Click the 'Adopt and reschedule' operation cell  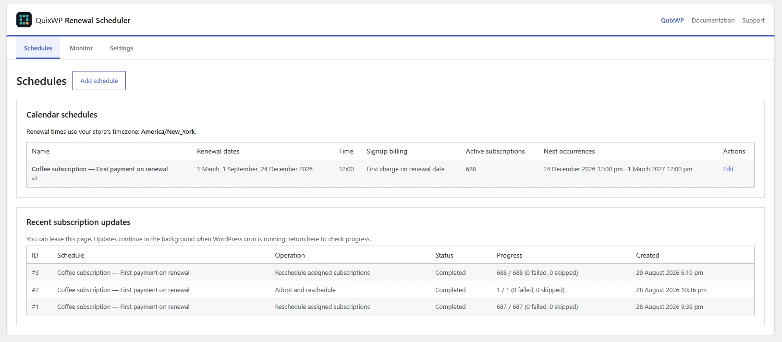pos(305,290)
